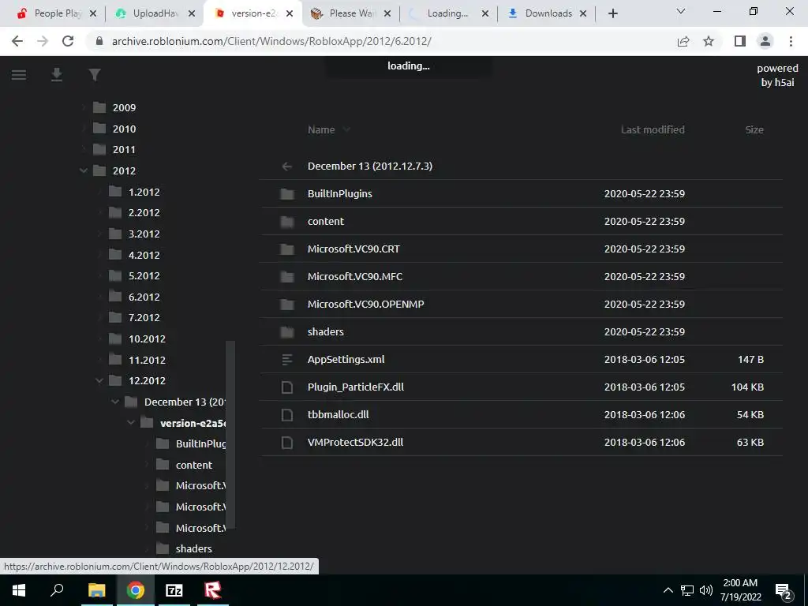This screenshot has height=606, width=808.
Task: Click the sidebar tree scrollbar
Action: 231,436
